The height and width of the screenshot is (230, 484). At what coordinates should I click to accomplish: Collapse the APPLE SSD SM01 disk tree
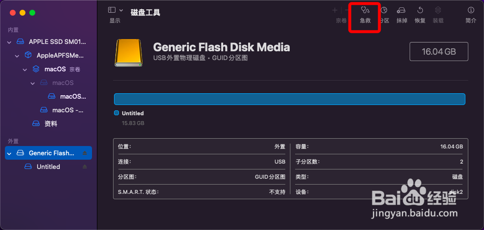point(9,42)
